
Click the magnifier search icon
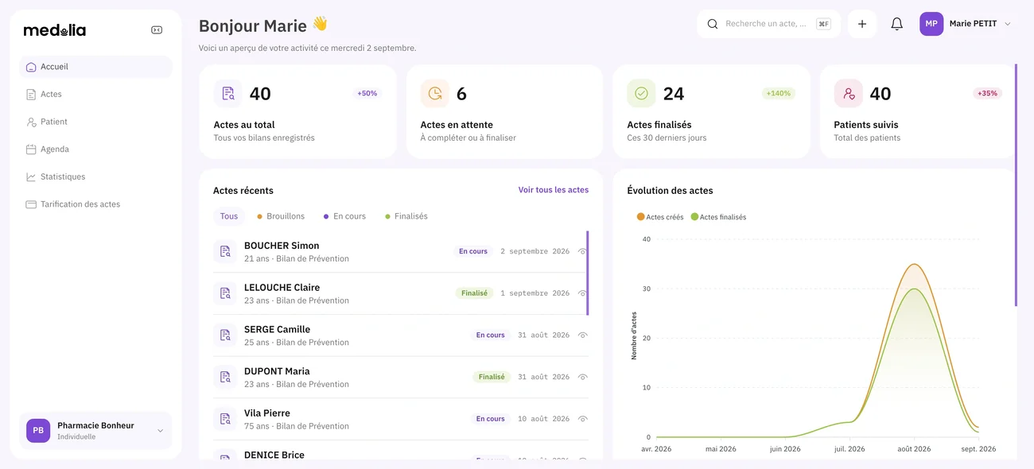point(713,24)
